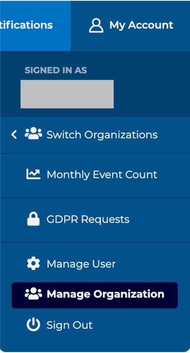The image size is (190, 353).
Task: Switch to the Notifications tab
Action: pyautogui.click(x=35, y=26)
